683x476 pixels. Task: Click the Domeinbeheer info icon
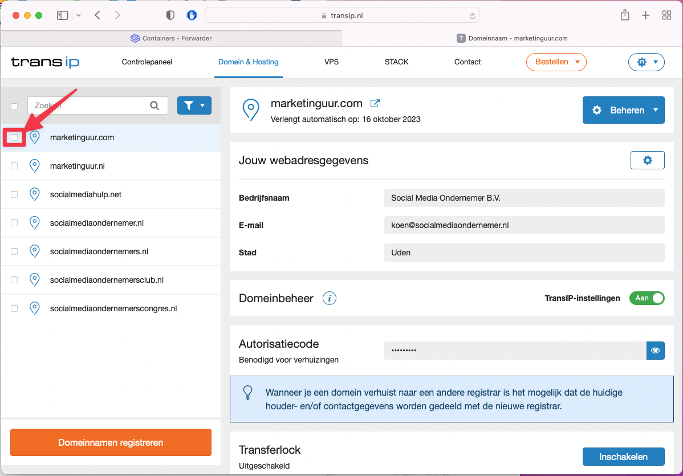[x=330, y=298]
